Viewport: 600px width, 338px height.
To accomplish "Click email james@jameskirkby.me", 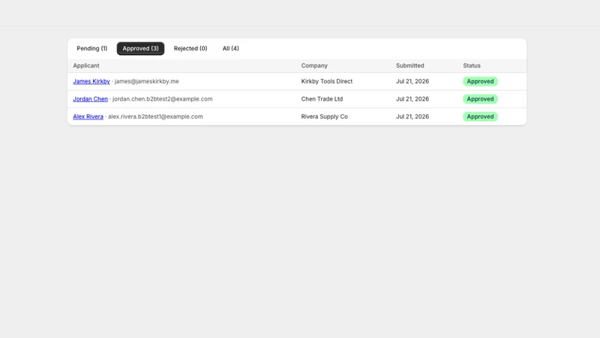I will pyautogui.click(x=146, y=81).
